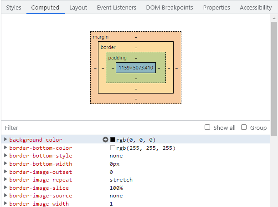The height and width of the screenshot is (207, 278).
Task: Click the border label in box model
Action: coord(108,47)
